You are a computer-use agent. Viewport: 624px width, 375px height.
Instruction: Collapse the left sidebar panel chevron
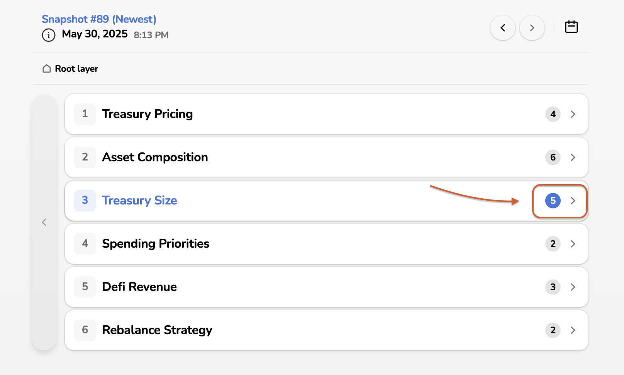[44, 222]
